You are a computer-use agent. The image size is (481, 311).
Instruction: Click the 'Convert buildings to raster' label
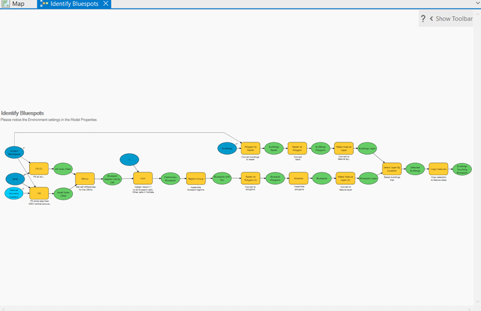(250, 158)
